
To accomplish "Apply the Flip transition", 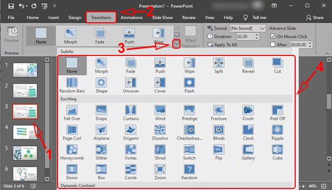I will coord(218,152).
